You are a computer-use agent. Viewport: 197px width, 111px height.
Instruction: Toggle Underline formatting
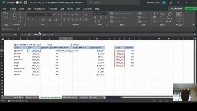[x=37, y=19]
